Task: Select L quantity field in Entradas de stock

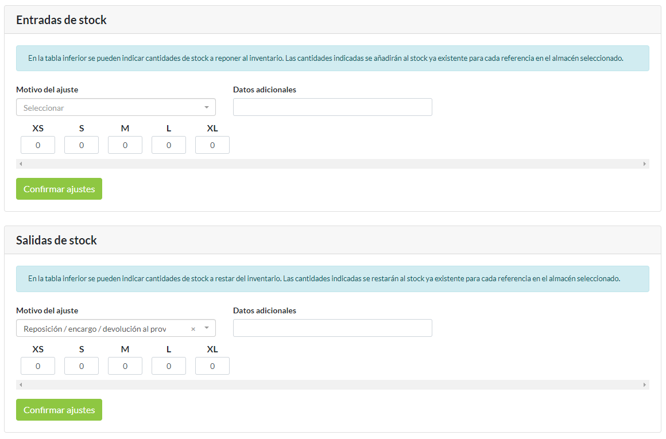Action: click(169, 145)
